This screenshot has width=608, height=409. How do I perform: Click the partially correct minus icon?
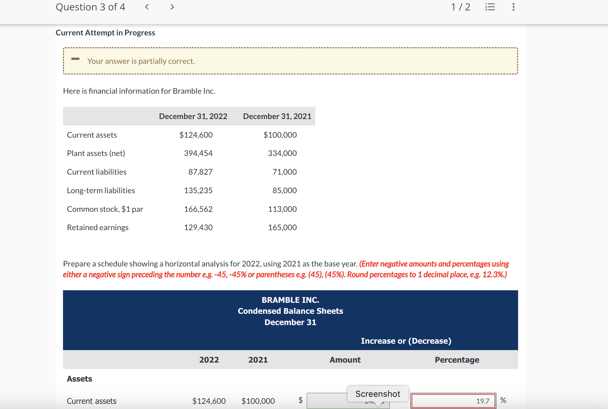75,59
